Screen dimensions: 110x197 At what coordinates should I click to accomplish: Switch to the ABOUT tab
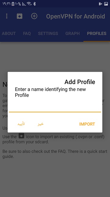pyautogui.click(x=9, y=34)
